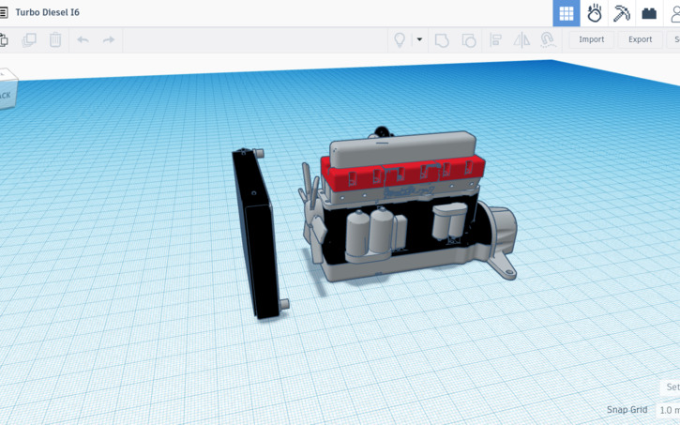The width and height of the screenshot is (680, 425).
Task: Open the dropdown arrow beside the lightbulb
Action: click(x=419, y=39)
